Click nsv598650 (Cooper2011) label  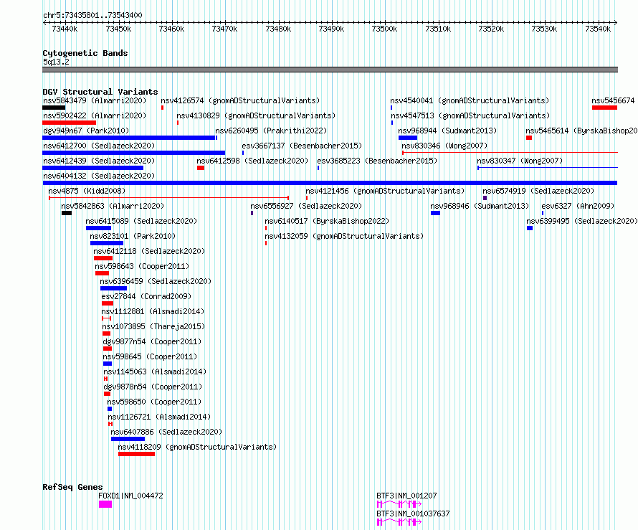click(154, 402)
